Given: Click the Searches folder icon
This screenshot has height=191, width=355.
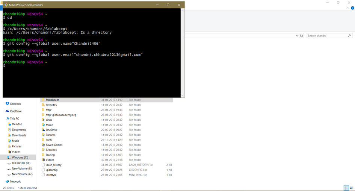Looking at the screenshot, I should click(x=43, y=150).
